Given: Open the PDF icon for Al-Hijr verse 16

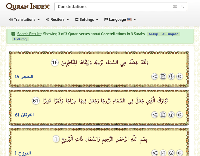Looking at the screenshot, I should click(x=163, y=76).
